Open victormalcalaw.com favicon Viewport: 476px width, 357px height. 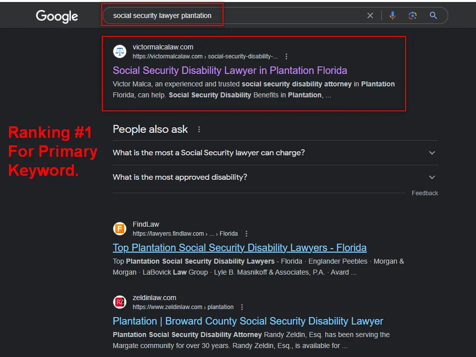pos(120,51)
